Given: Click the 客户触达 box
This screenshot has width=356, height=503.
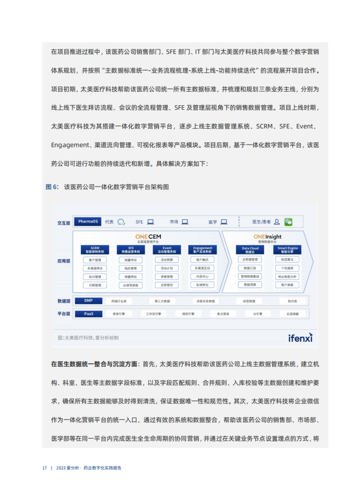Looking at the screenshot, I should pyautogui.click(x=203, y=260).
